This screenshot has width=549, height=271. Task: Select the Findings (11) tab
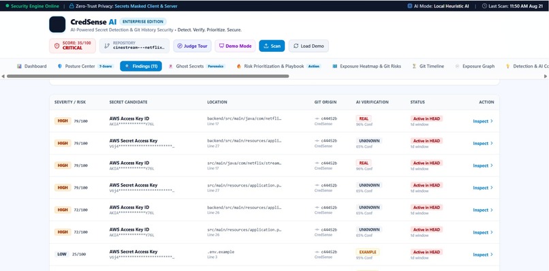coord(141,66)
